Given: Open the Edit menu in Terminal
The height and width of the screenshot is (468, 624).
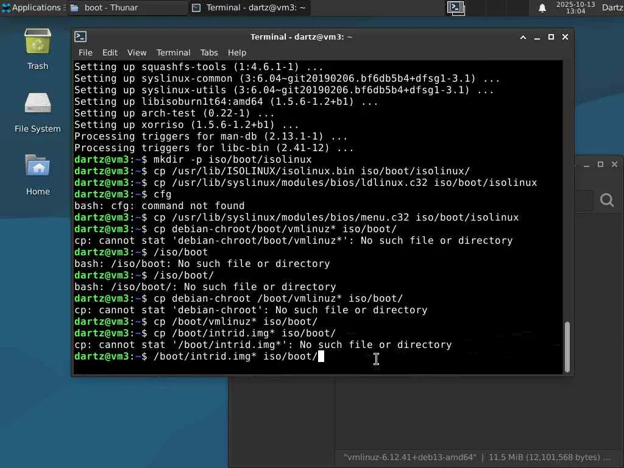Looking at the screenshot, I should [x=110, y=52].
